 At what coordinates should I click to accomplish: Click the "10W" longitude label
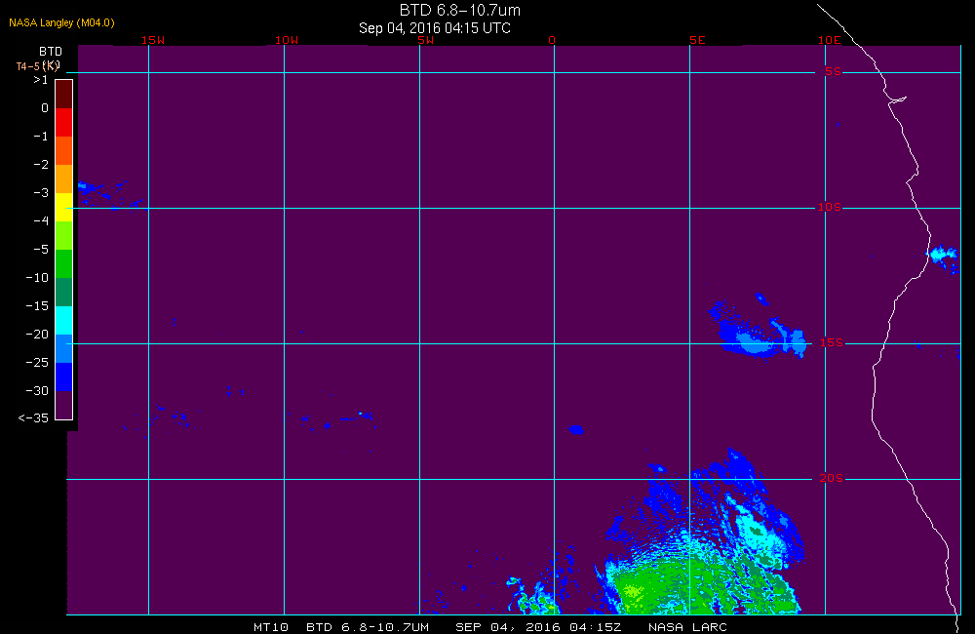287,40
